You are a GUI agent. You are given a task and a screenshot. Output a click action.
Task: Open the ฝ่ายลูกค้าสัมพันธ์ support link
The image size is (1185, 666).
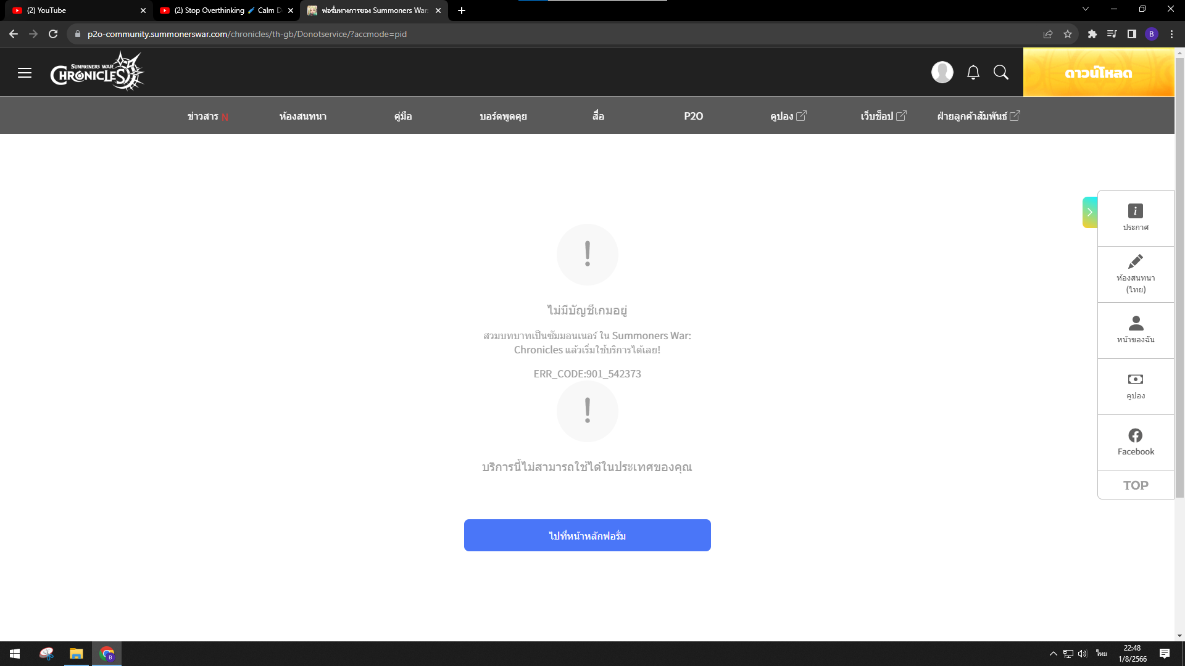pyautogui.click(x=978, y=116)
